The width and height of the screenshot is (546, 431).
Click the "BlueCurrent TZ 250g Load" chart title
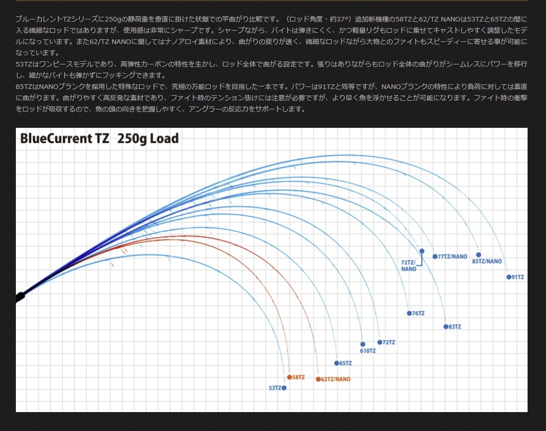[99, 139]
